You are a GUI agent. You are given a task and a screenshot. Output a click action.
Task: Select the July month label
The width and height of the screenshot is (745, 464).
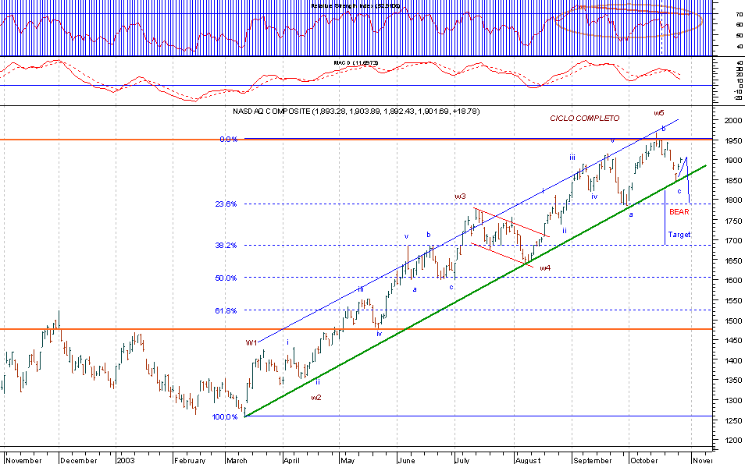pos(462,460)
